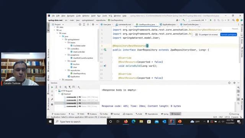Switch to the Application.java editor tab
Screen dimensions: 245x138
(168, 25)
